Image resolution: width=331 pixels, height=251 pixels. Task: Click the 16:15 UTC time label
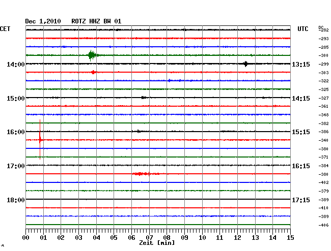click(x=301, y=166)
